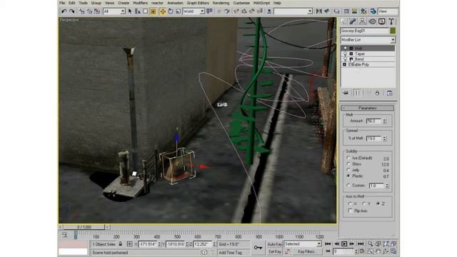This screenshot has height=257, width=457.
Task: Click Configure Modifier Sets icon
Action: click(x=390, y=94)
